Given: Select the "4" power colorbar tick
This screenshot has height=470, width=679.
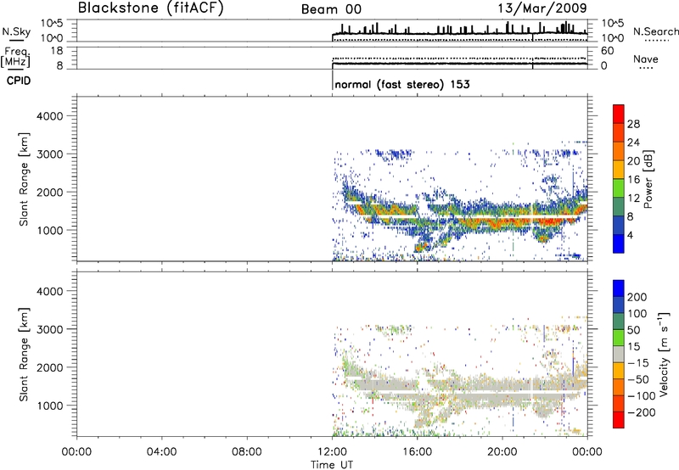Looking at the screenshot, I should pos(631,235).
